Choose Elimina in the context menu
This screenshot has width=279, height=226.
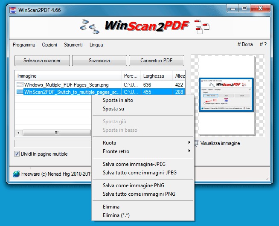[111, 207]
